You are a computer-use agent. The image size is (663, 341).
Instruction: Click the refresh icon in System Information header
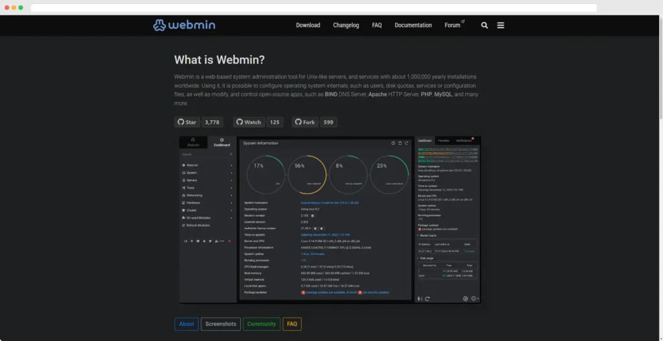(x=407, y=143)
